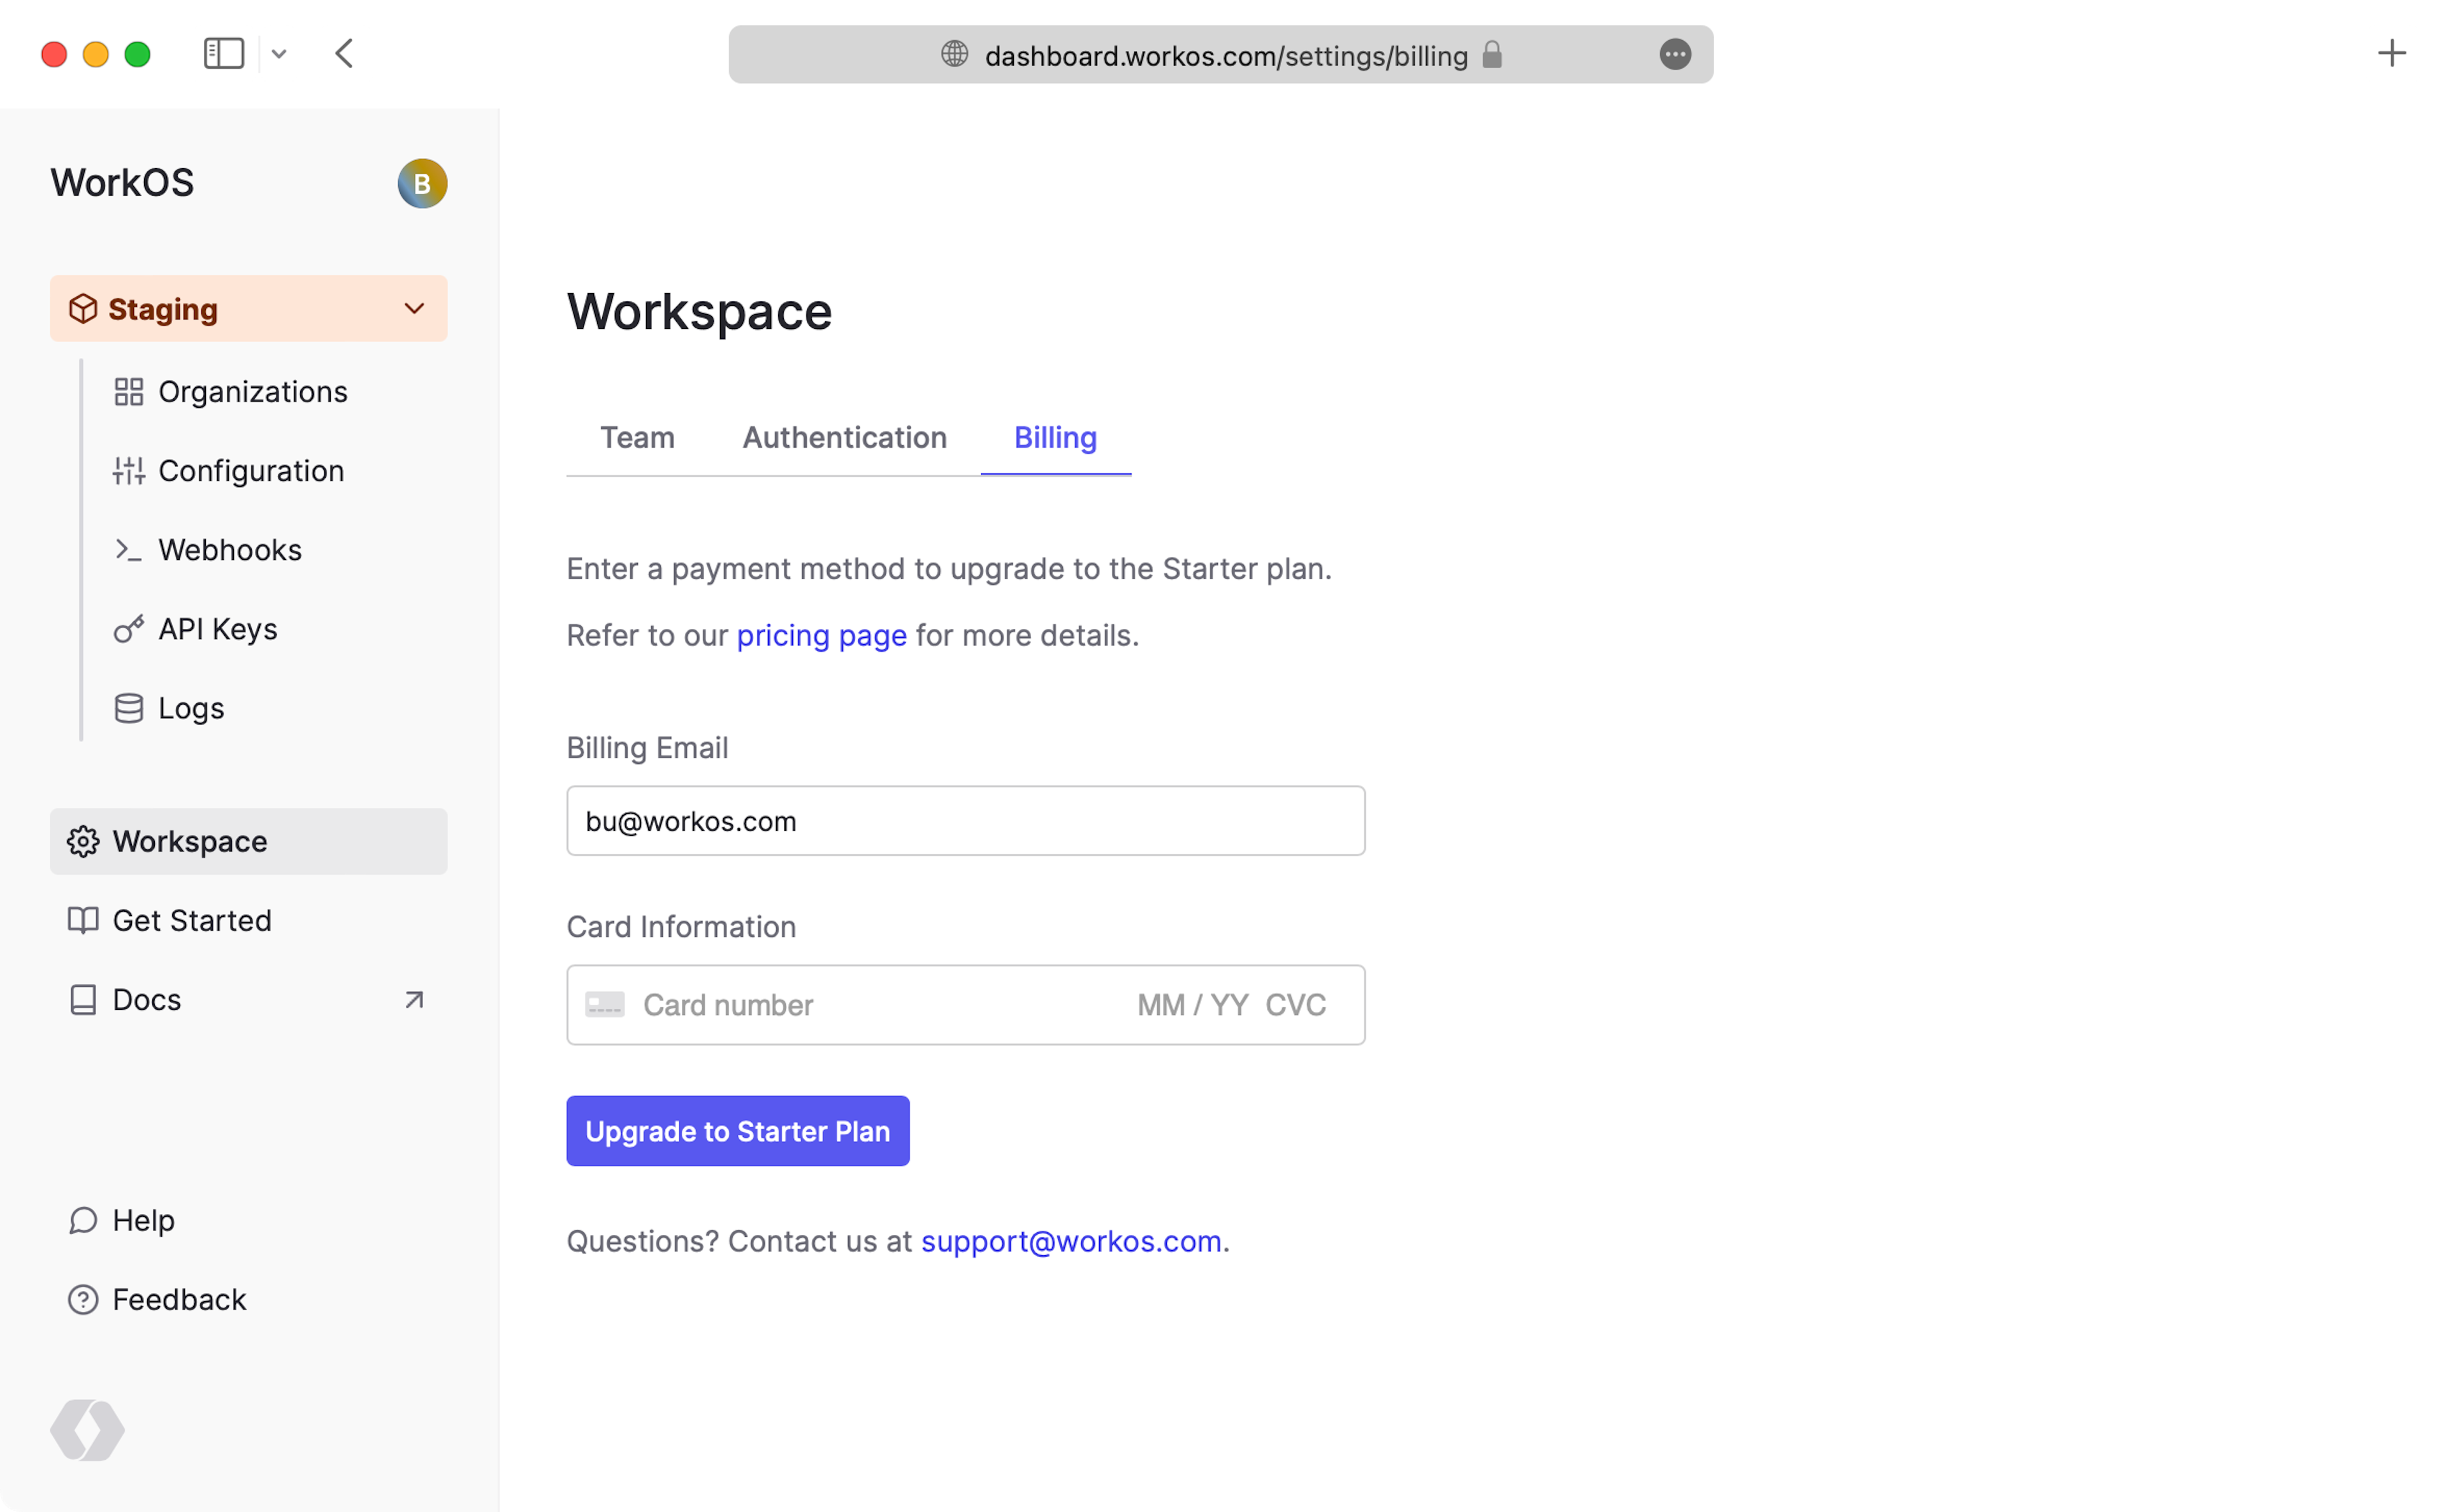2447x1512 pixels.
Task: Click the Card number input field
Action: (x=870, y=1005)
